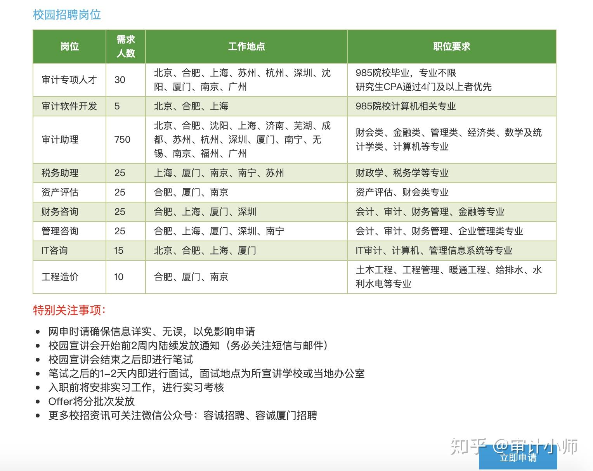593x471 pixels.
Task: Click the headcount 25 in 税务助理 row
Action: (x=126, y=173)
